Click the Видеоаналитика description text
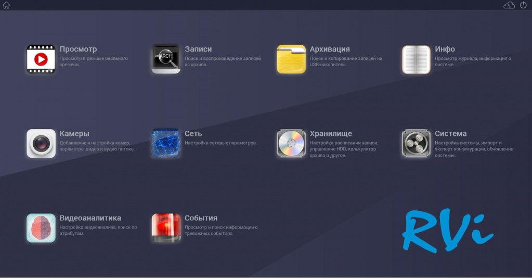 [98, 231]
